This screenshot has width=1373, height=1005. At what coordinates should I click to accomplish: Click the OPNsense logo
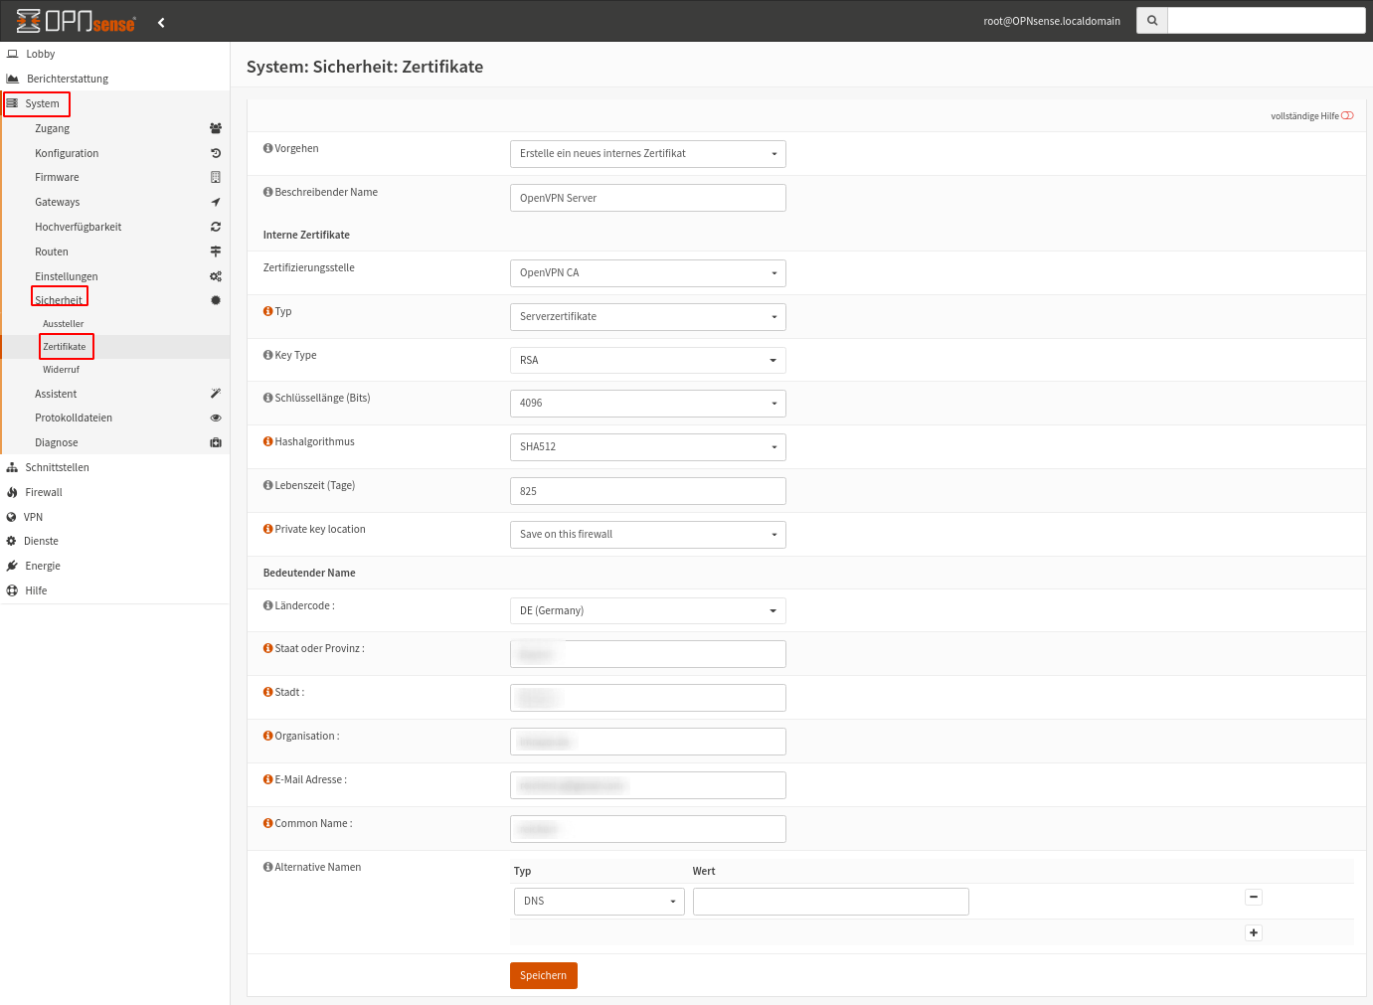pos(77,21)
